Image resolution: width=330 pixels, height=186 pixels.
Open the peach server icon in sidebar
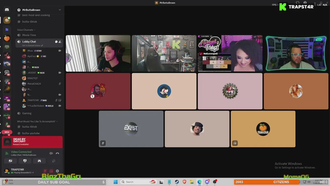[x=7, y=38]
